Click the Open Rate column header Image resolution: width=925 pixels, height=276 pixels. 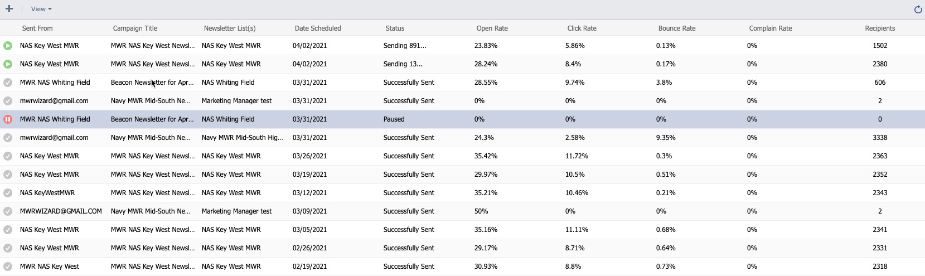tap(492, 28)
